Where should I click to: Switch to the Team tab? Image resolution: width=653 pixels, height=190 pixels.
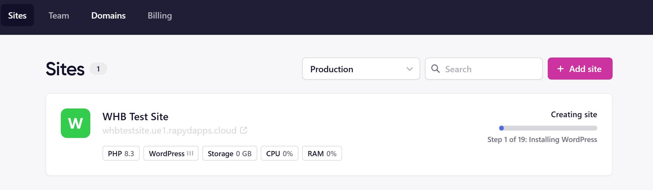[x=59, y=16]
